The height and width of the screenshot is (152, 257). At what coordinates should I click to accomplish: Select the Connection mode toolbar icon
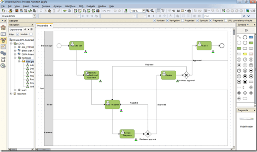pos(163,11)
